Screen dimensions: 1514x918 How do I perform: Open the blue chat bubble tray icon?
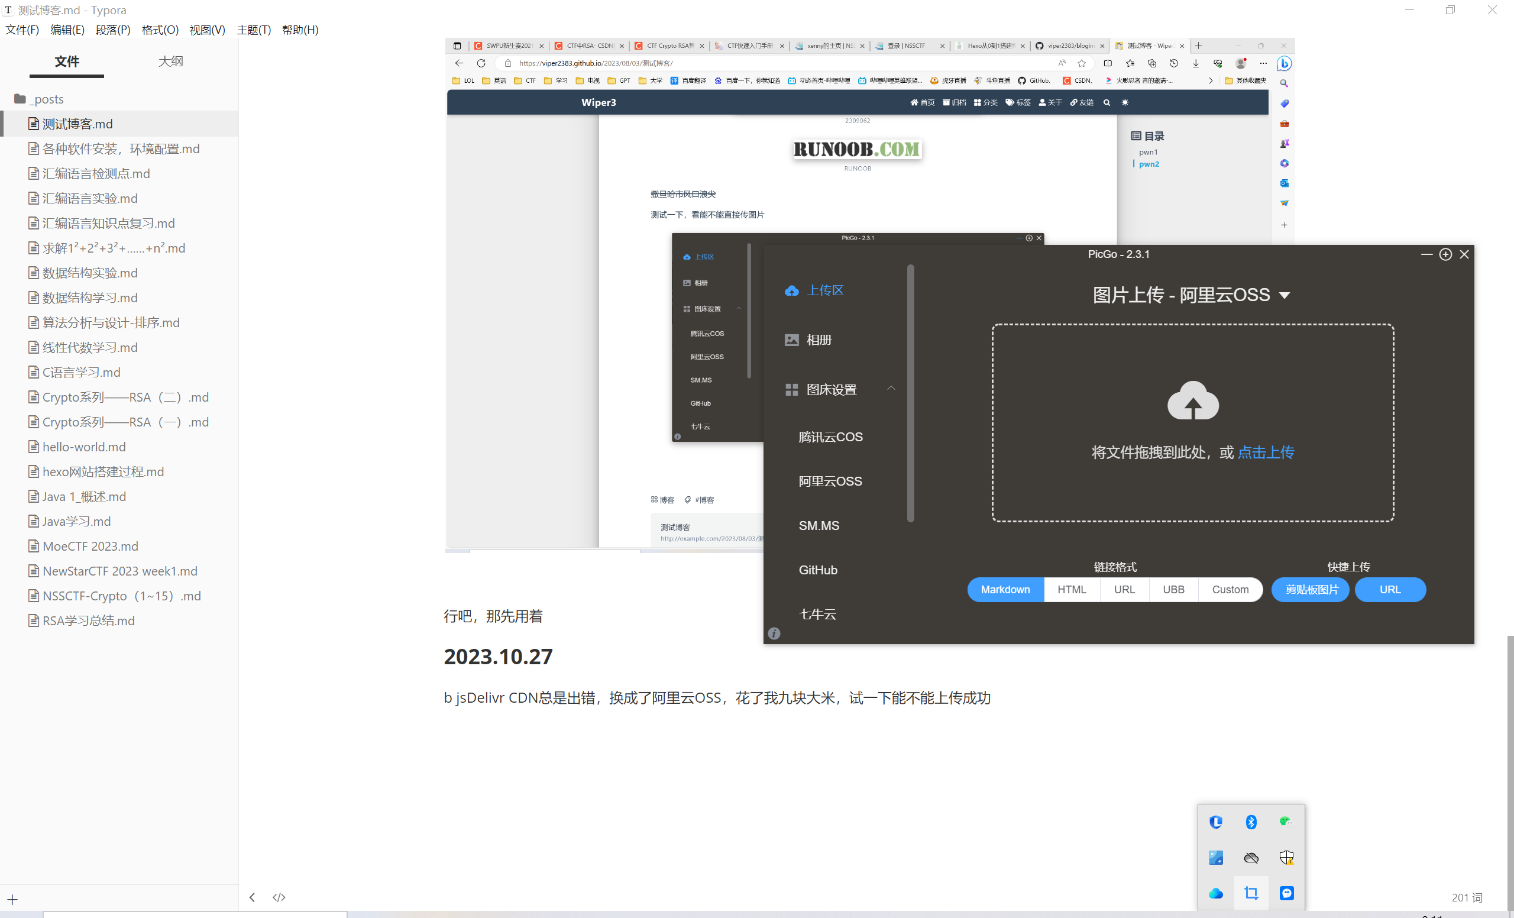tap(1286, 893)
